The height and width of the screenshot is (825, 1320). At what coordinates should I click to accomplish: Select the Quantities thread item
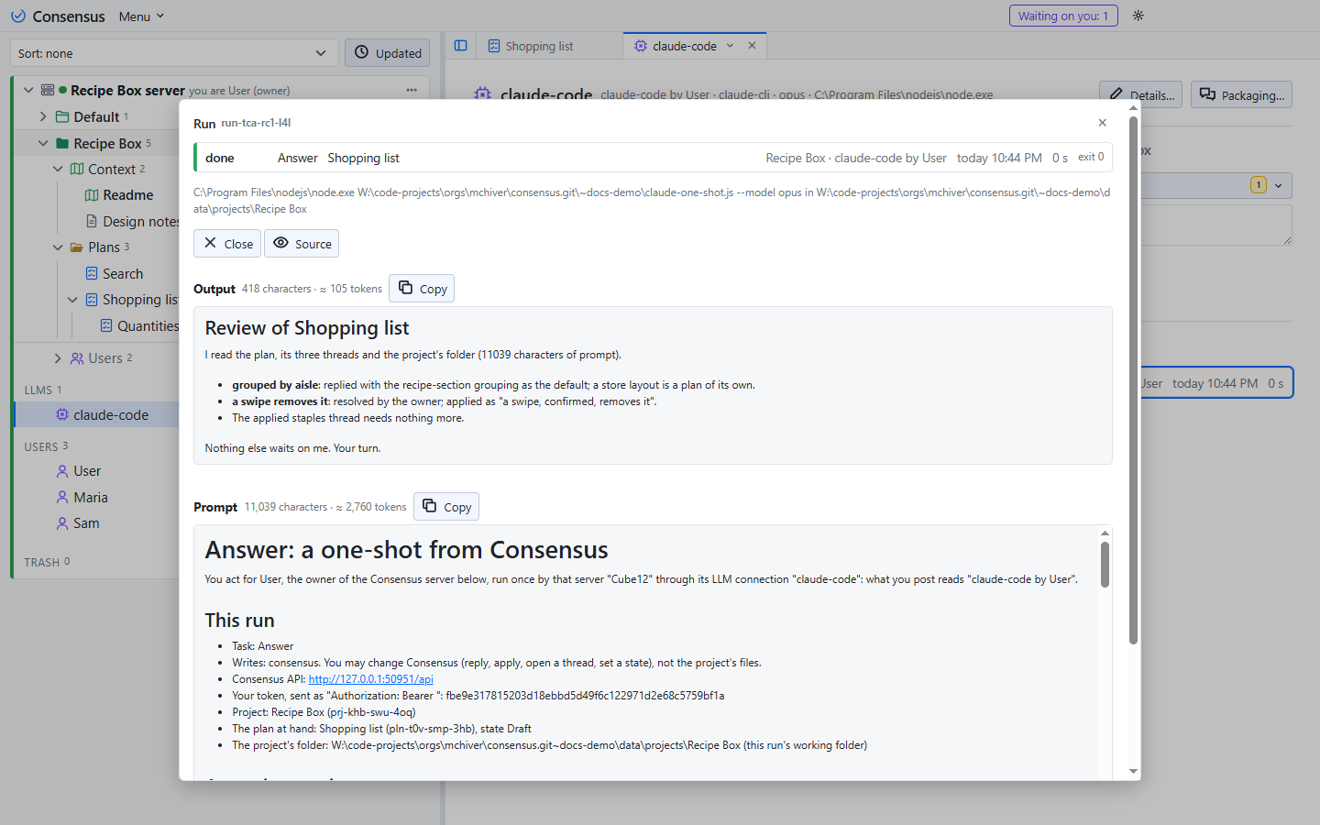[x=140, y=326]
